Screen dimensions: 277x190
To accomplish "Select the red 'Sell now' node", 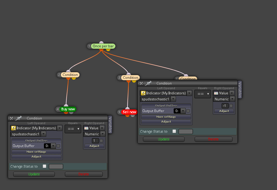I will coord(129,112).
